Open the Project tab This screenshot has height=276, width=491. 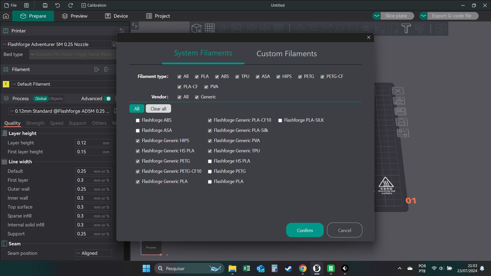click(x=158, y=16)
